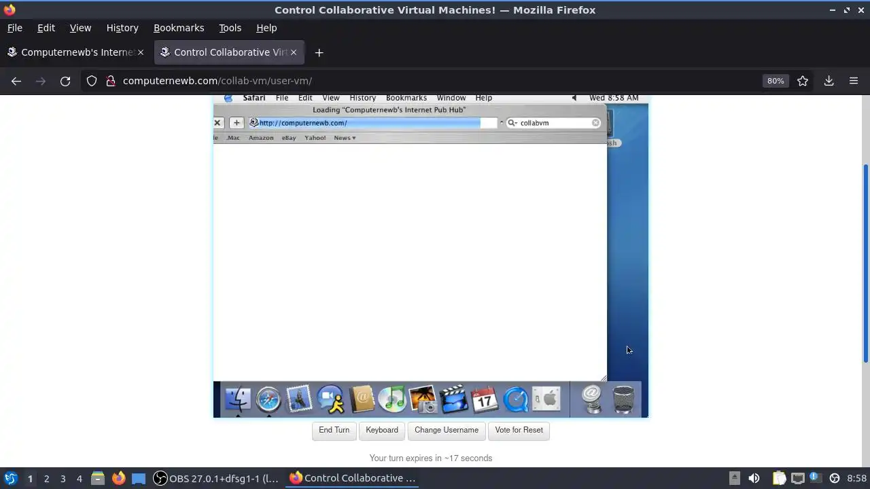Open new Firefox tab

pyautogui.click(x=319, y=52)
